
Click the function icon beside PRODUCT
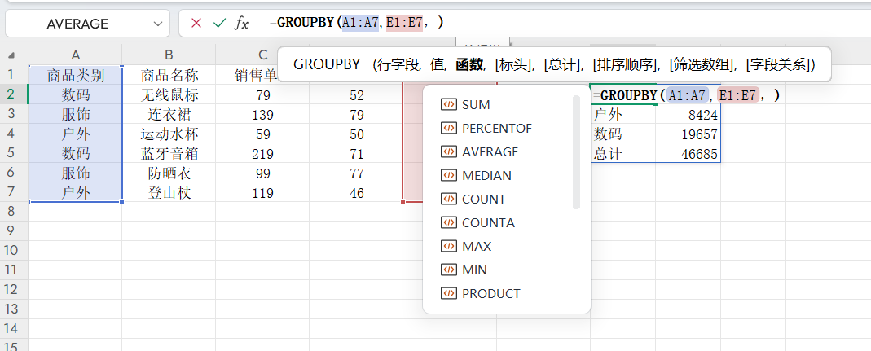447,294
